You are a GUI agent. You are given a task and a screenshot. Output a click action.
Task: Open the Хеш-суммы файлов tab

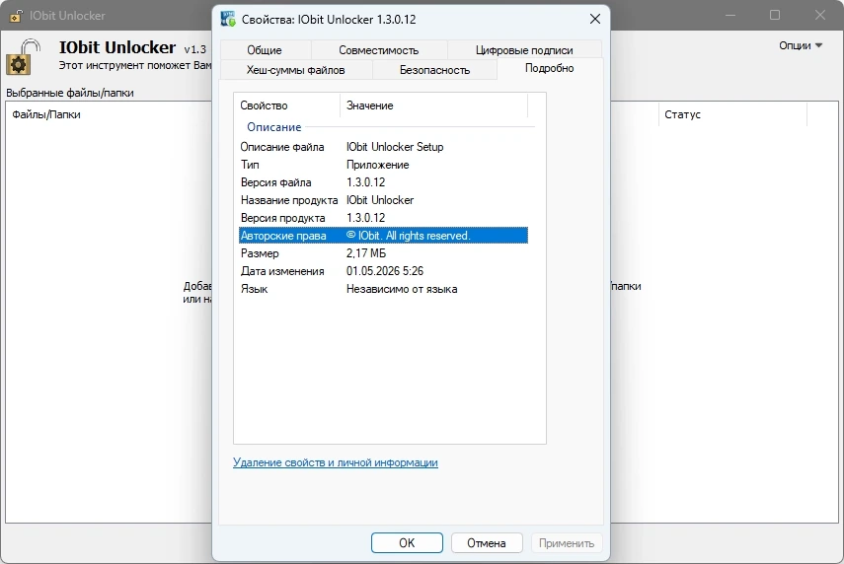[295, 70]
